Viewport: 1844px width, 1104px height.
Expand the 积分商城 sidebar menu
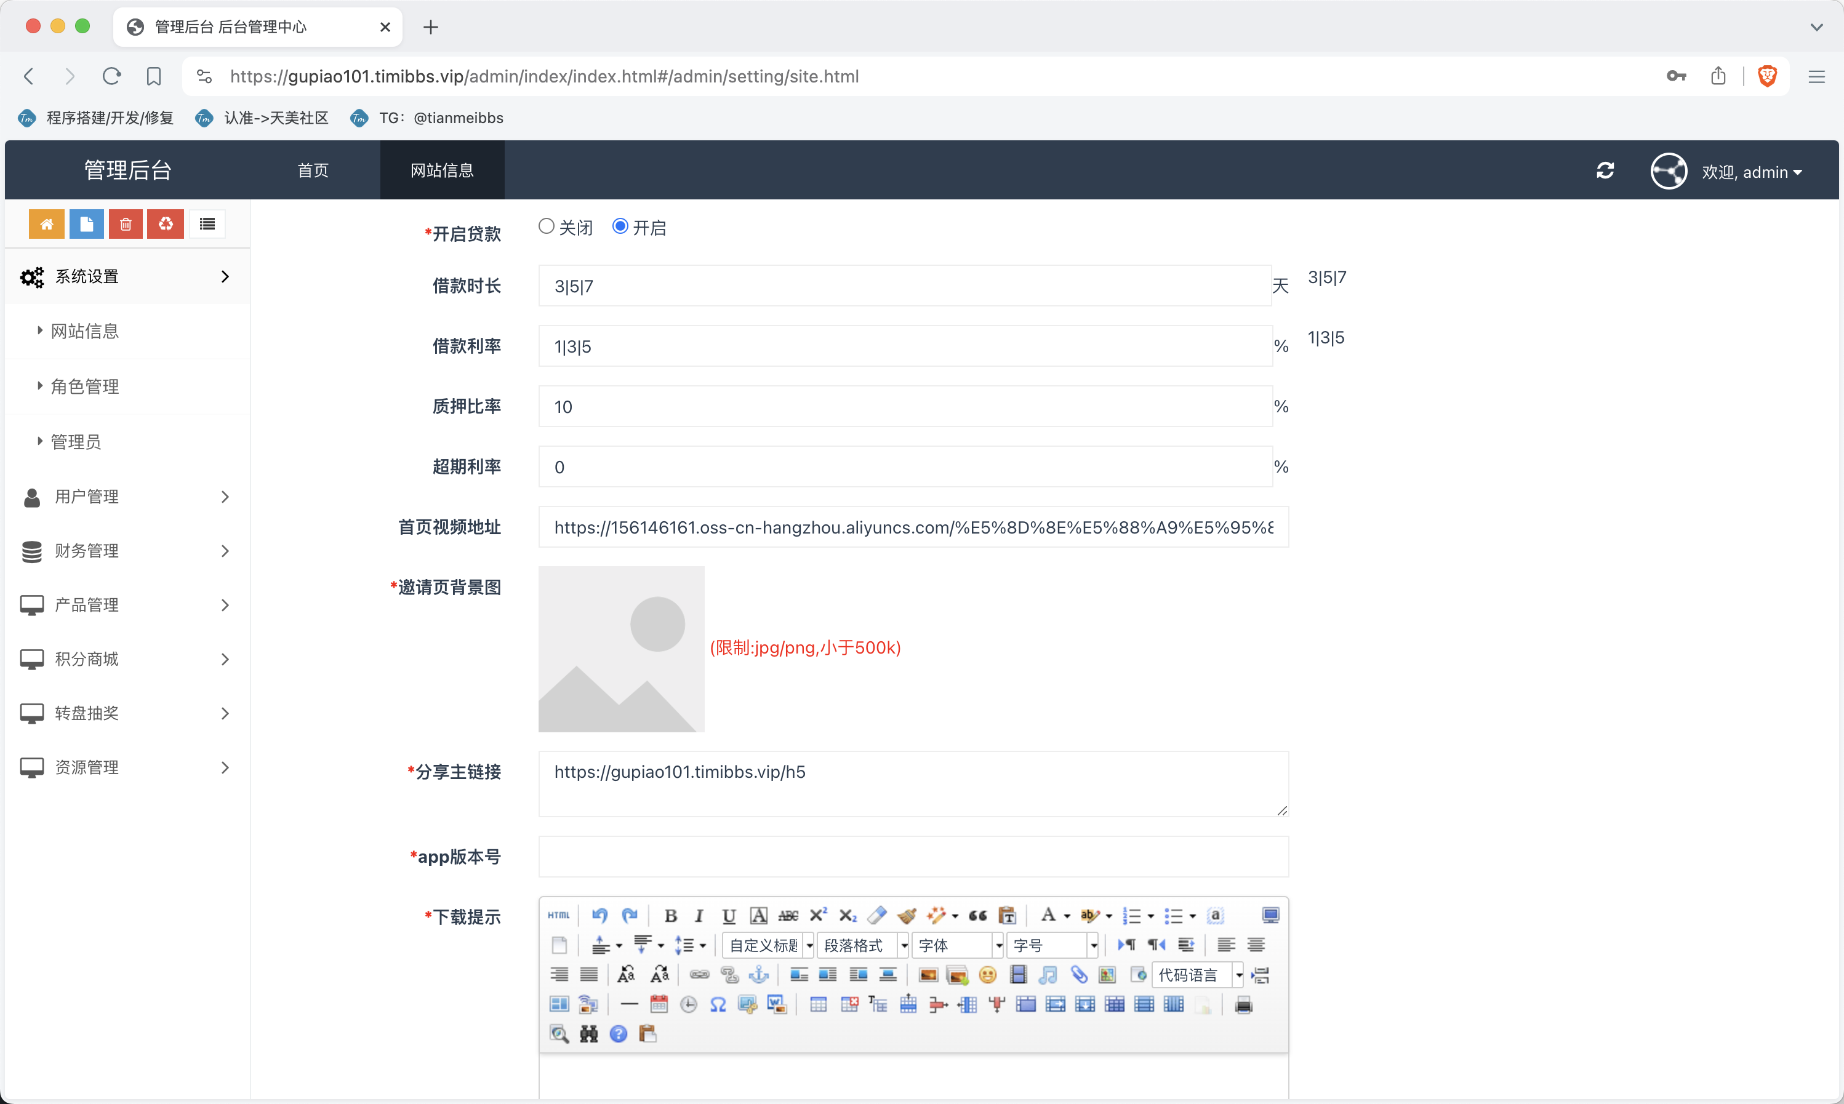coord(127,660)
